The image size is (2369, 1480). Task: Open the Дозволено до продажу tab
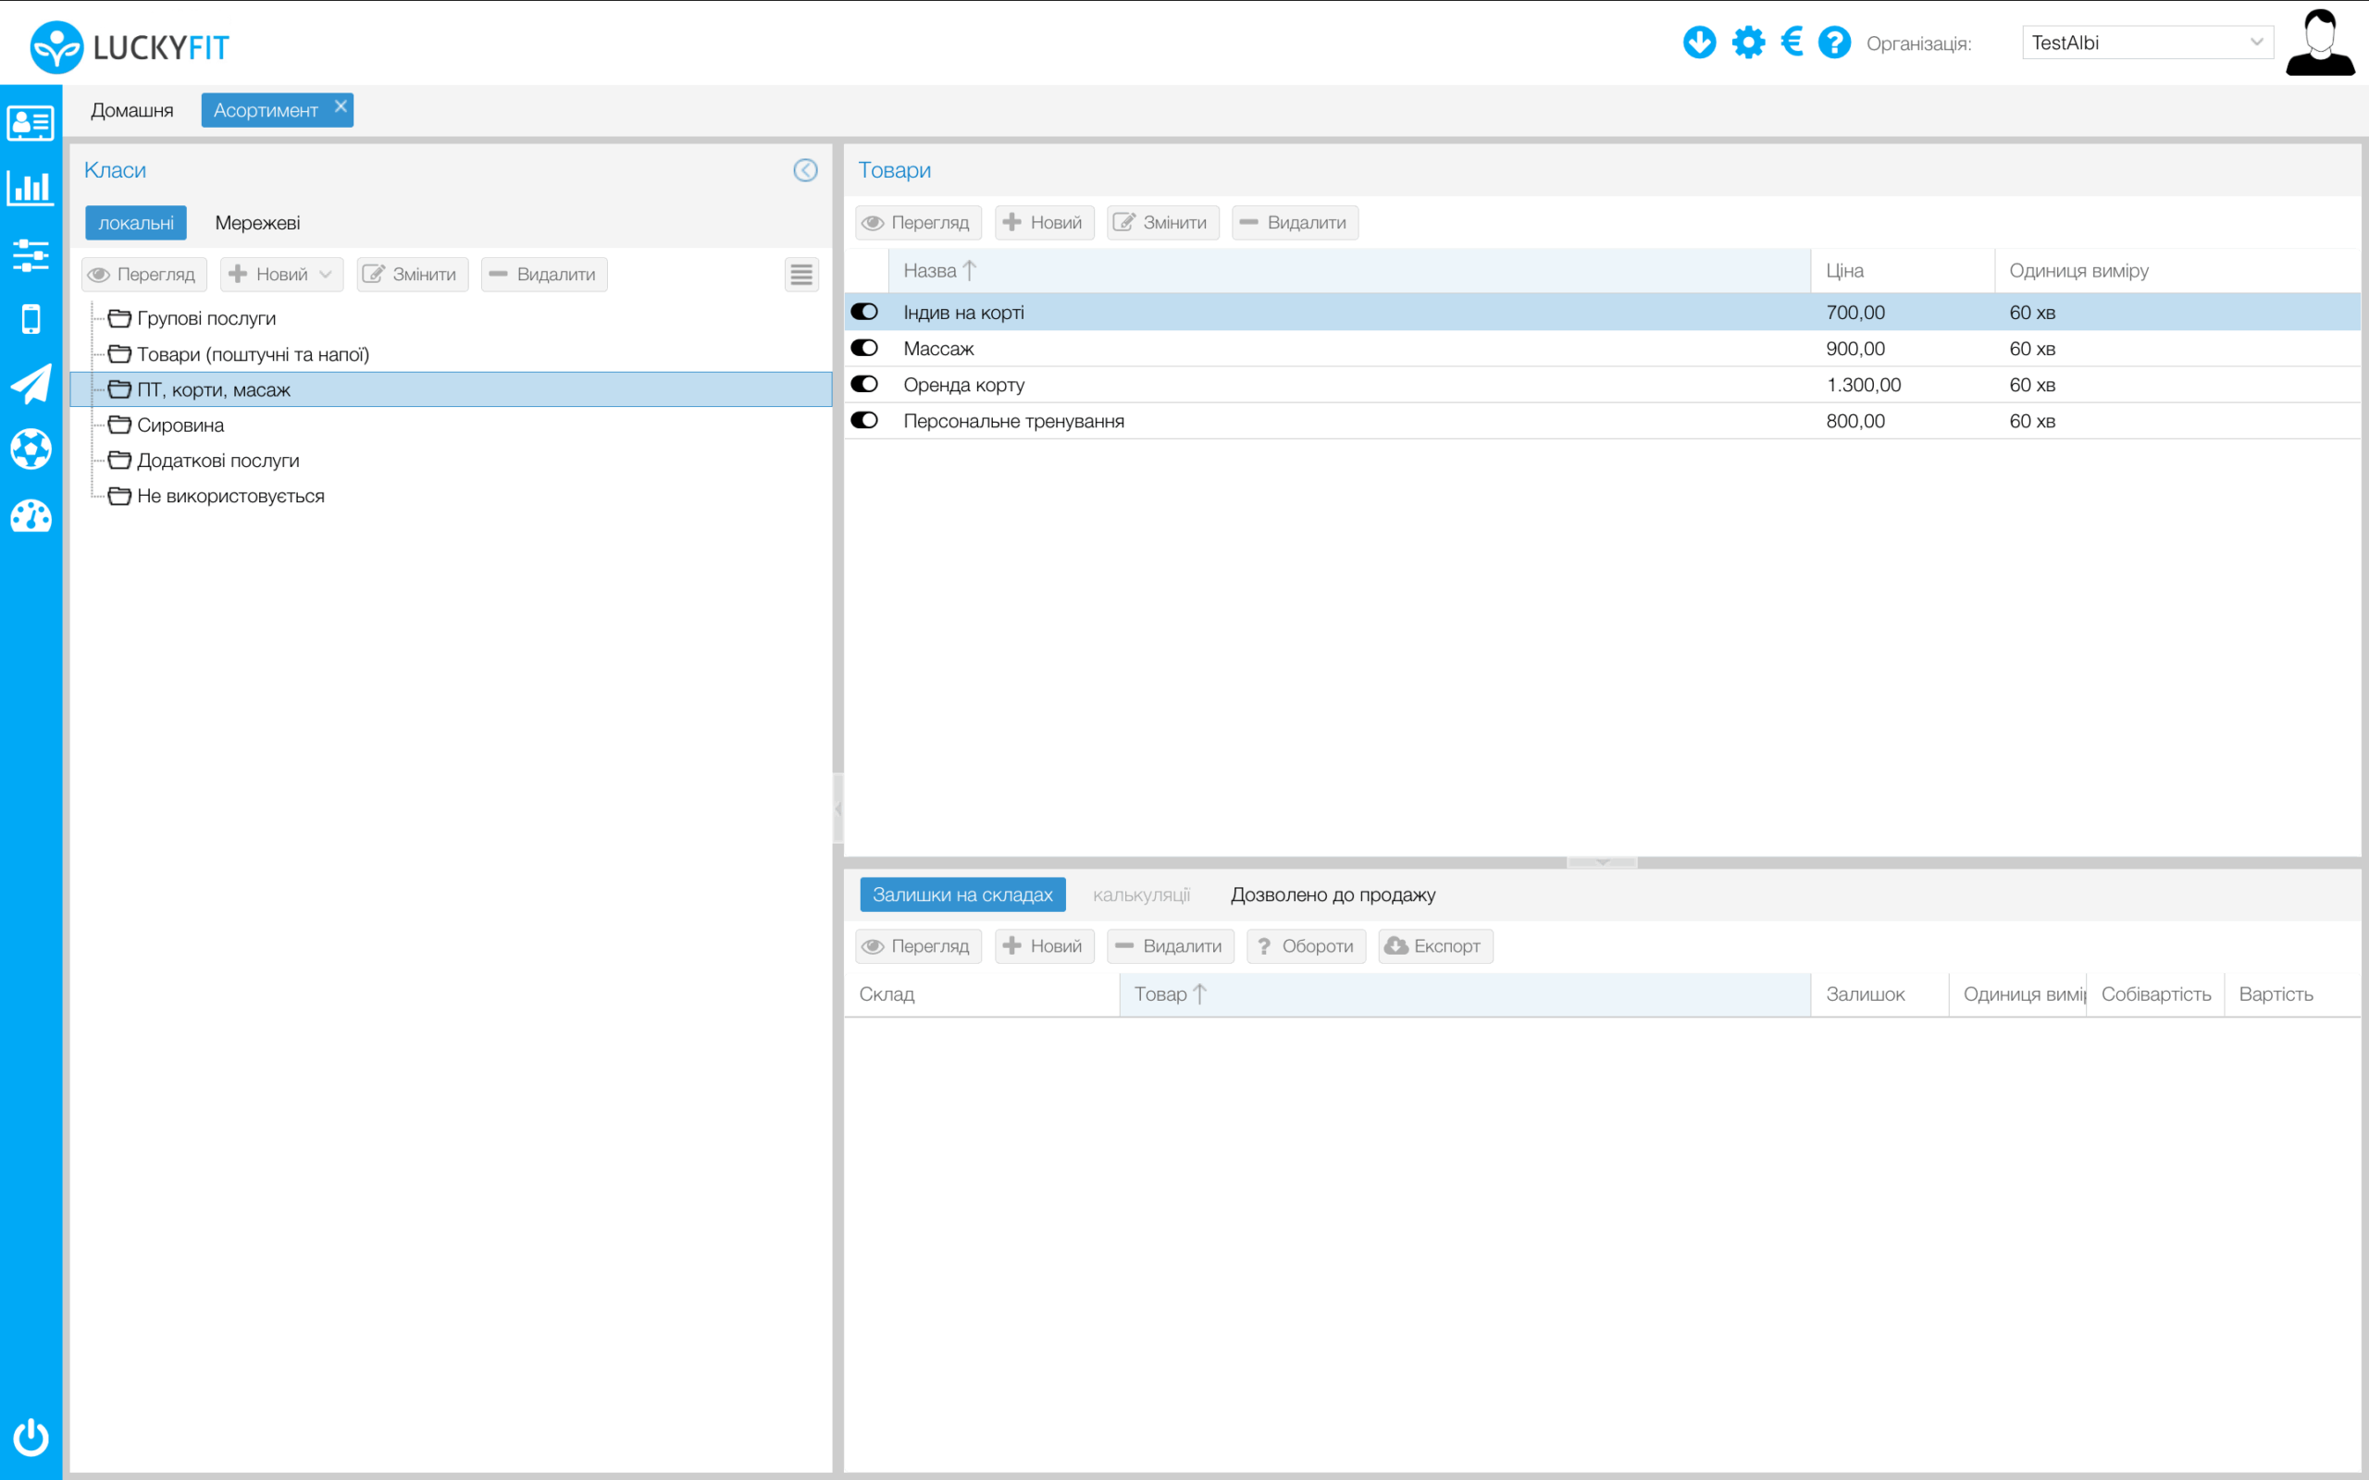point(1333,894)
